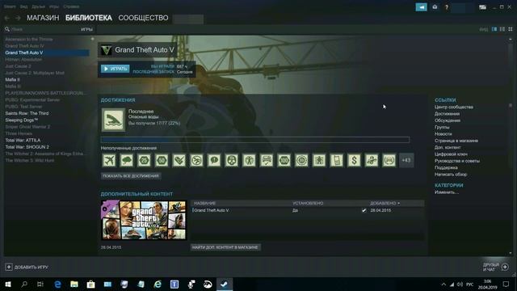Select the running man achievement icon
This screenshot has height=291, width=517.
pyautogui.click(x=196, y=160)
